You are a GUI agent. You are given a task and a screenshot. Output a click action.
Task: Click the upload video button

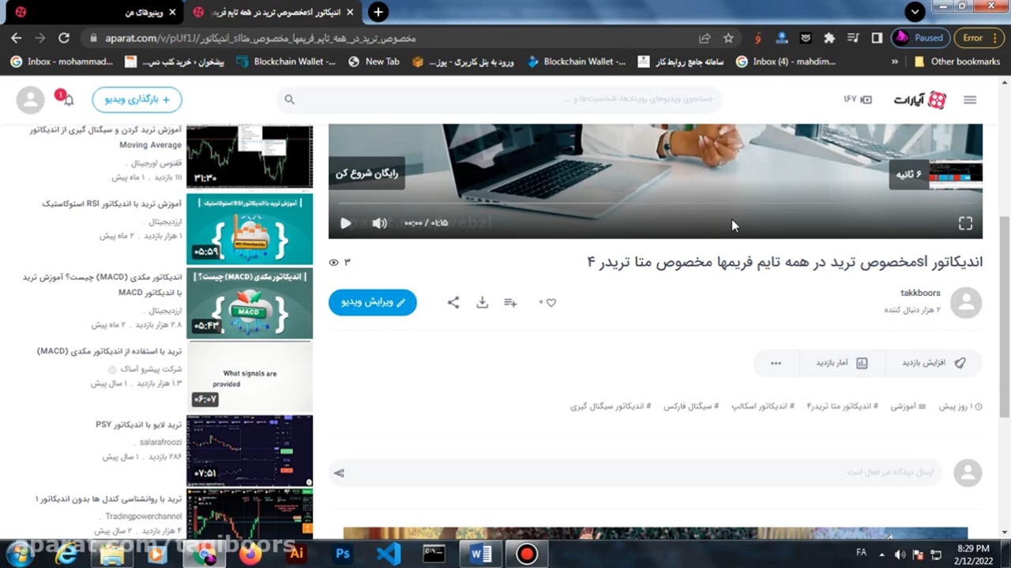click(137, 99)
